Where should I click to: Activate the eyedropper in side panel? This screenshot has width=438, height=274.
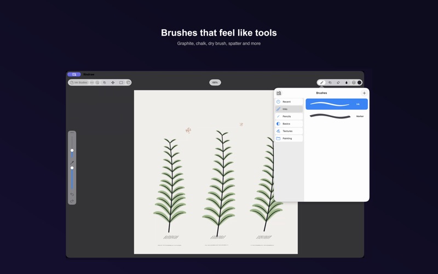pos(72,162)
